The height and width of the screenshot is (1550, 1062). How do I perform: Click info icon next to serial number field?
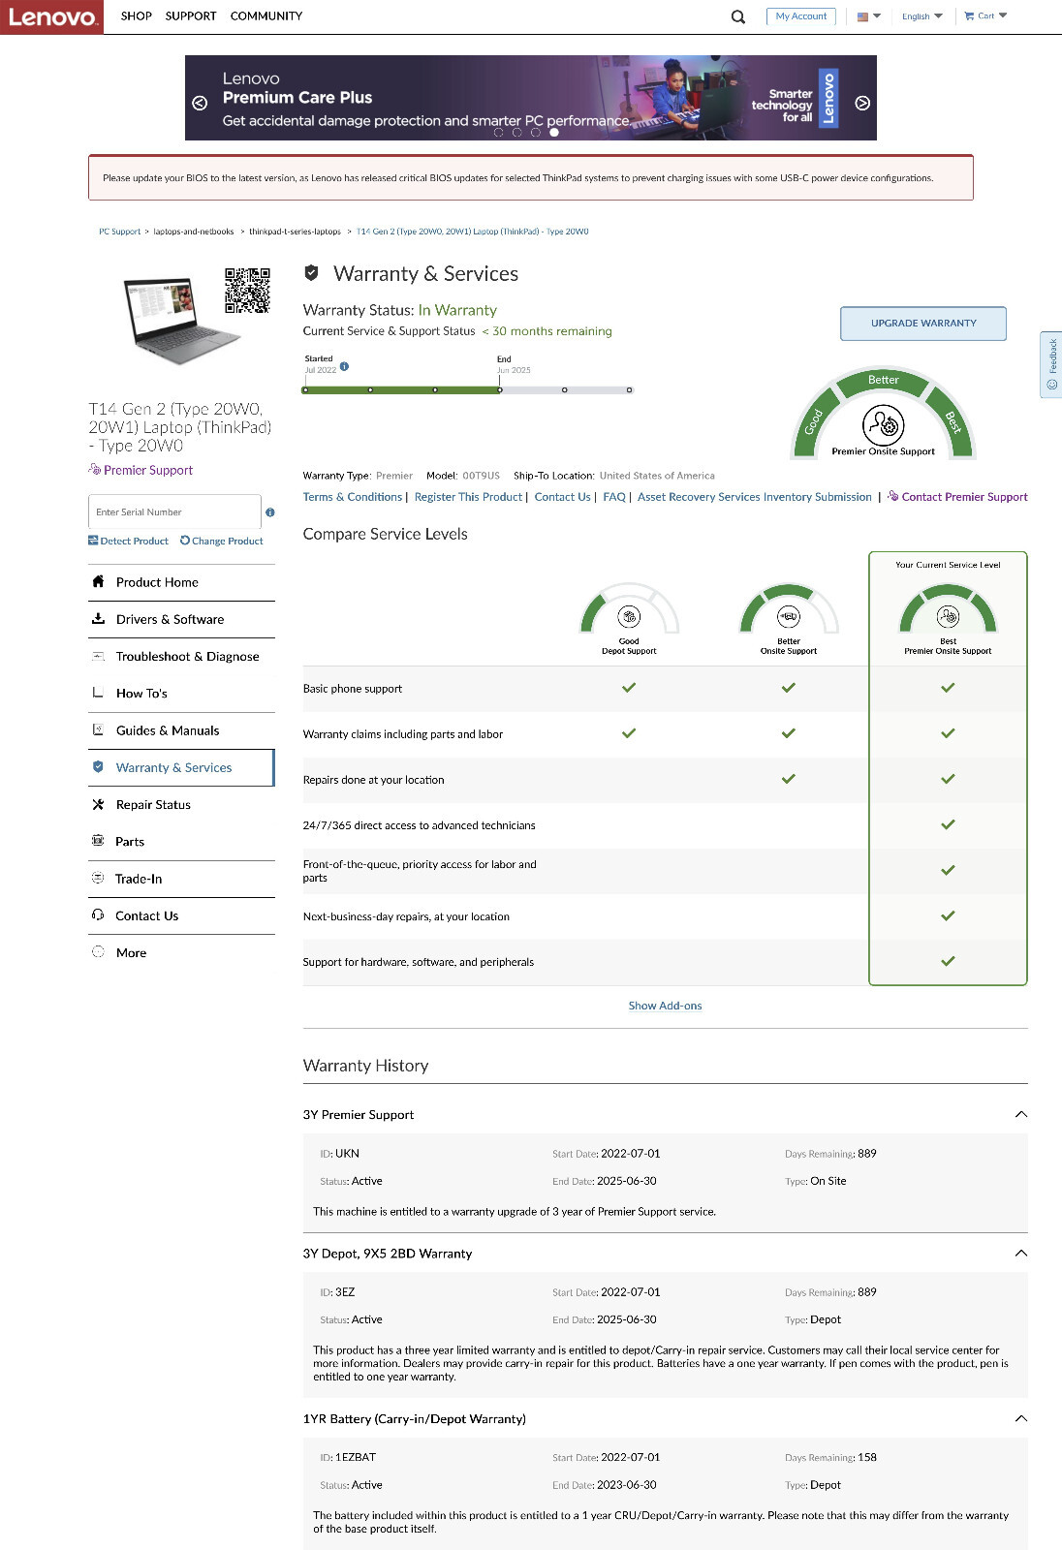pos(270,512)
